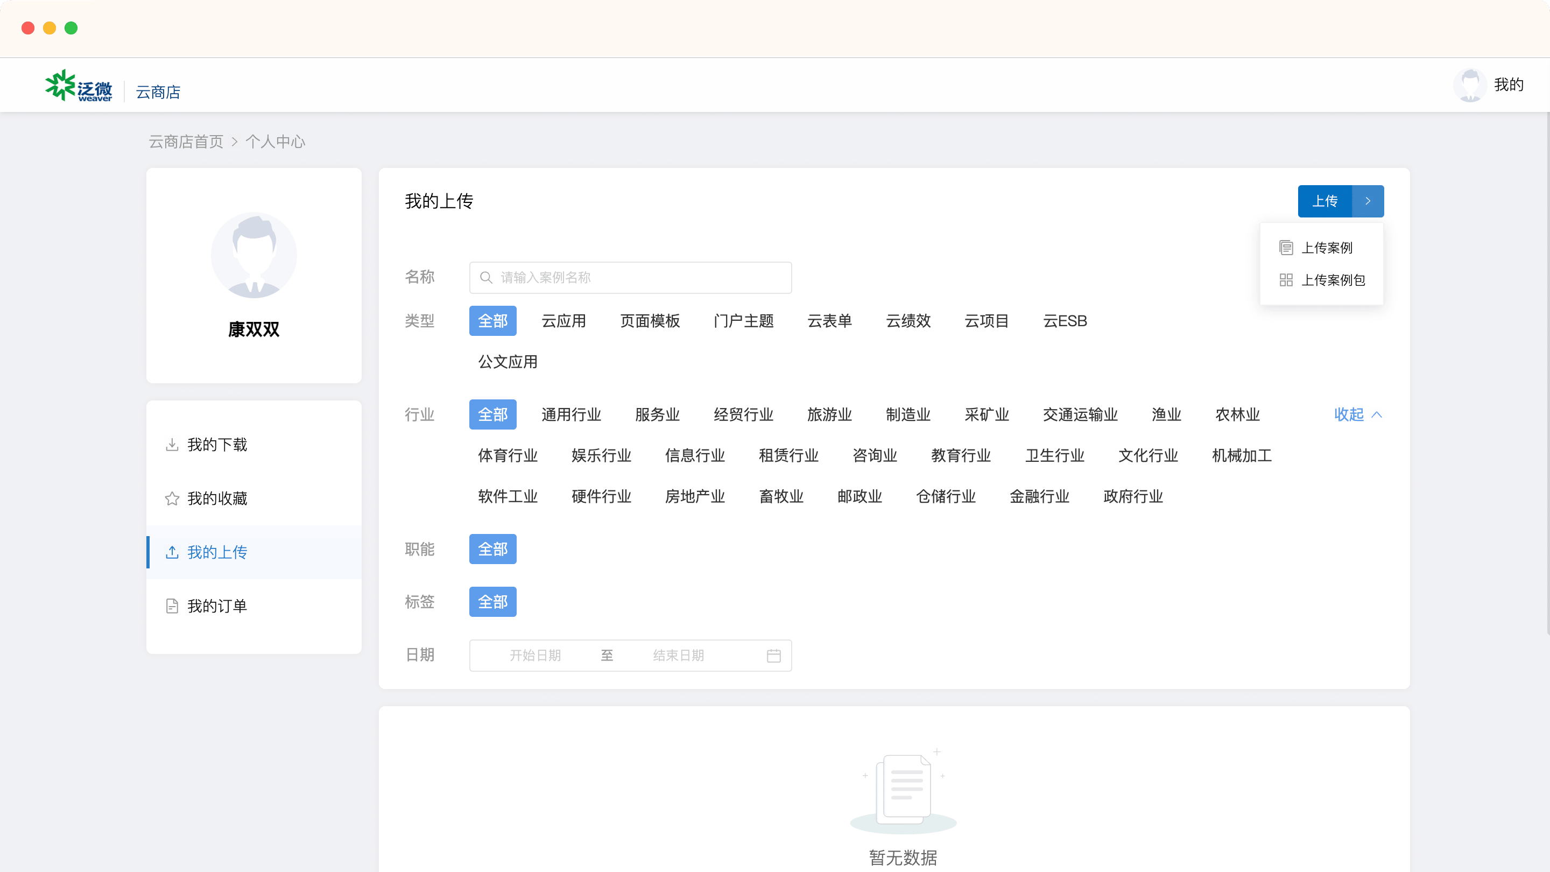Filter by 租赁行业 industry

click(x=788, y=455)
